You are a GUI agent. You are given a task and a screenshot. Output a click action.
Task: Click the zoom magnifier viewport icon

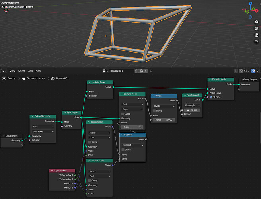(x=256, y=22)
